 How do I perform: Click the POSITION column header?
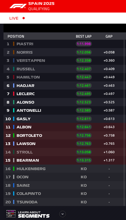click(x=16, y=36)
